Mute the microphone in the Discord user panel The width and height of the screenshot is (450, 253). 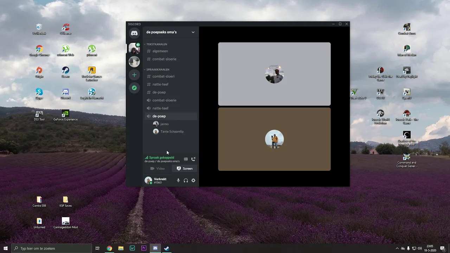coord(178,180)
